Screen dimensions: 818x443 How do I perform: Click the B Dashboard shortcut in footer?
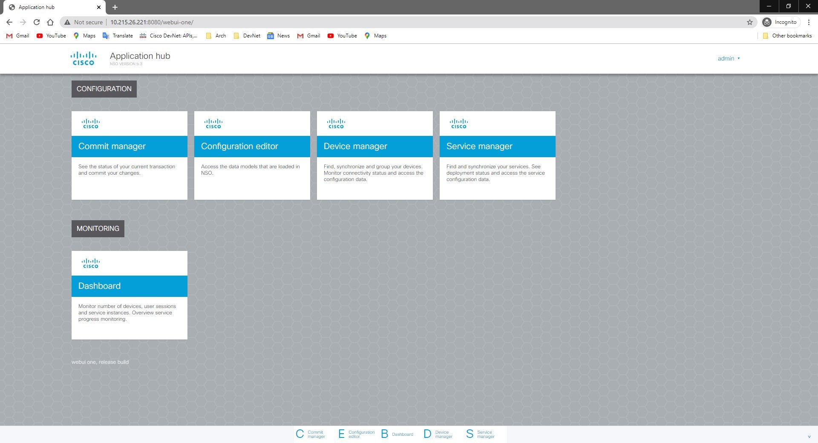click(397, 434)
